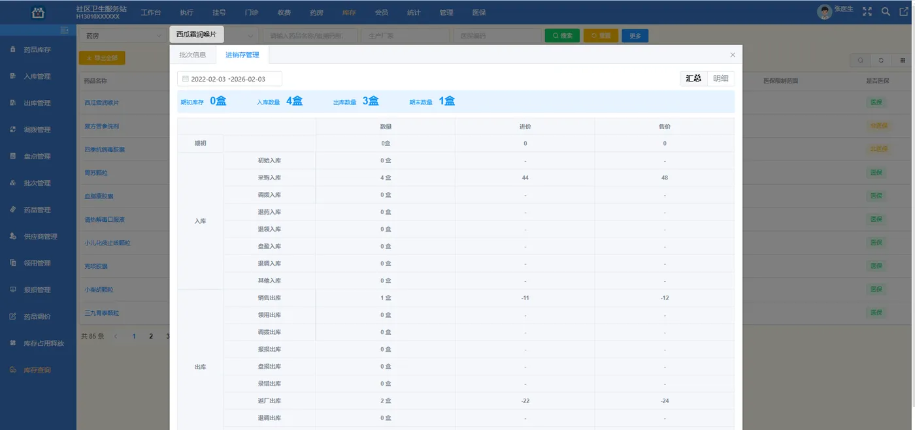Click the doctor avatar picture

(825, 12)
